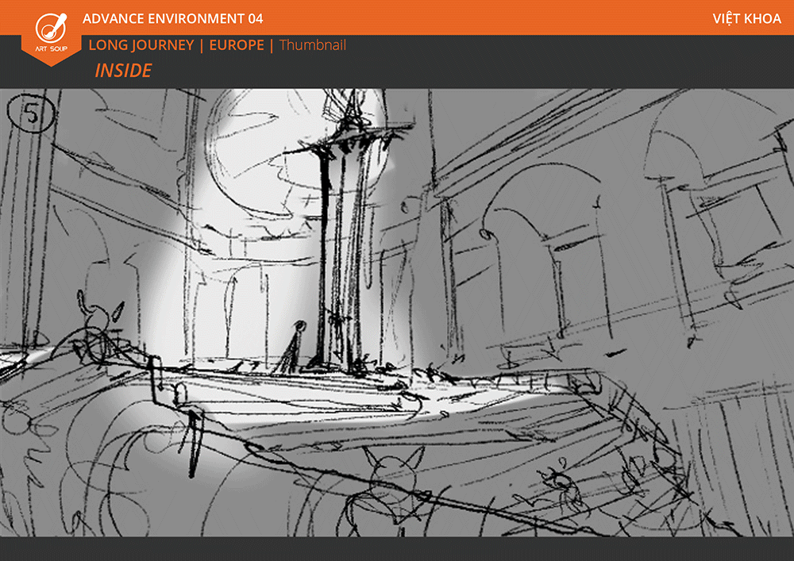Click the top cap of the central pillar

343,139
